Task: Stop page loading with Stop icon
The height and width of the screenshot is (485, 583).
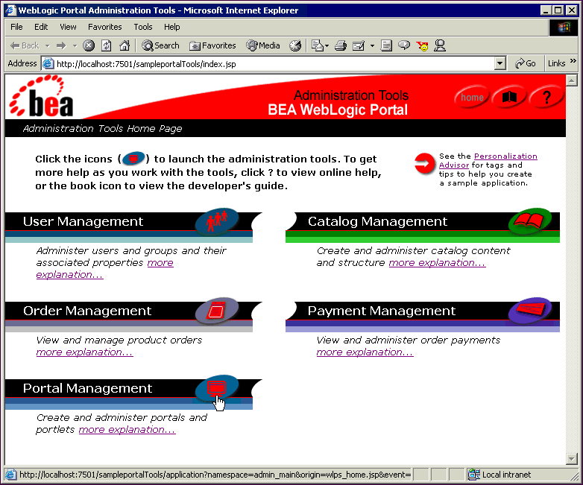Action: tap(89, 45)
